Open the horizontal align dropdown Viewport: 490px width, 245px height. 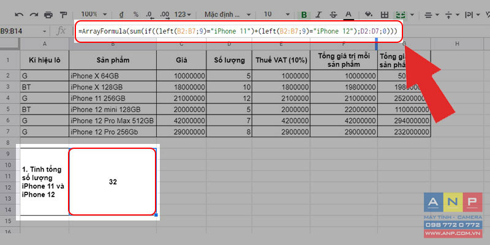[x=432, y=15]
